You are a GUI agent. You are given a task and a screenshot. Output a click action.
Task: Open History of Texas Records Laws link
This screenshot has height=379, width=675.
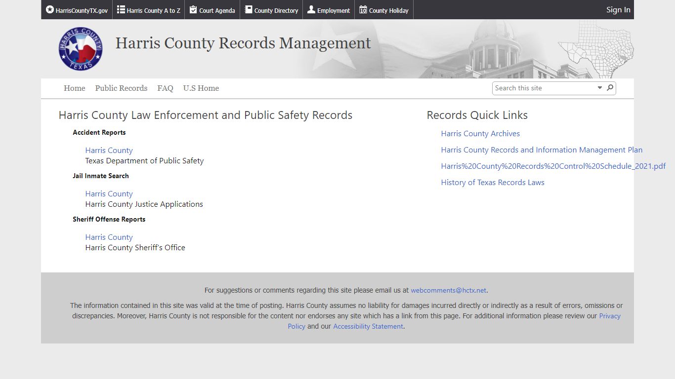tap(493, 183)
